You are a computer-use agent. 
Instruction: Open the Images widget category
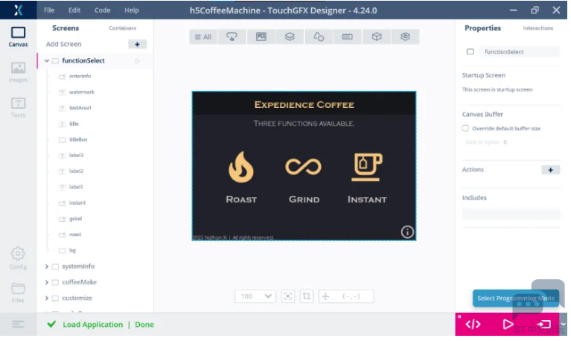[261, 36]
